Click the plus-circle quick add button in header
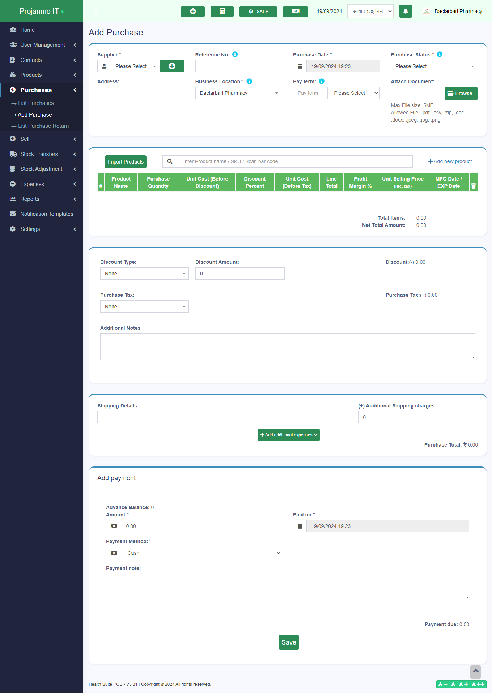The image size is (492, 693). click(x=193, y=12)
